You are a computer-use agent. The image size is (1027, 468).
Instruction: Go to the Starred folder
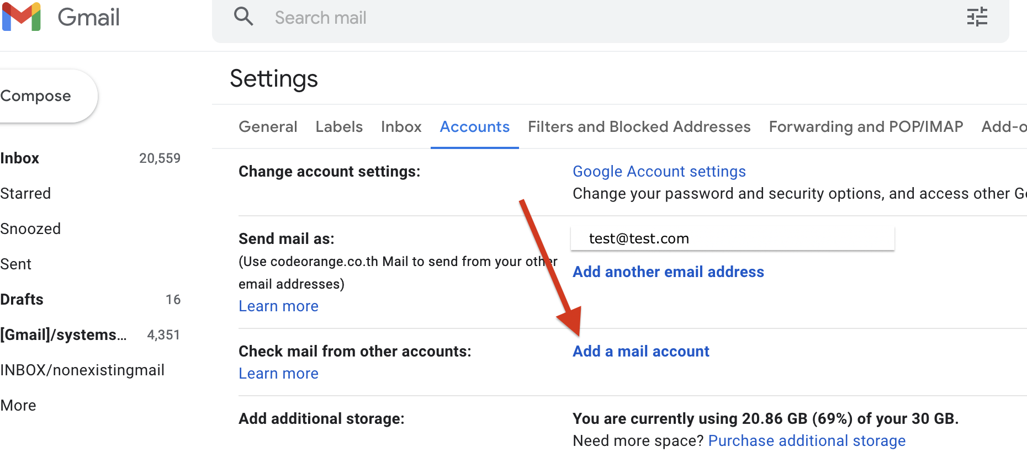(x=25, y=194)
